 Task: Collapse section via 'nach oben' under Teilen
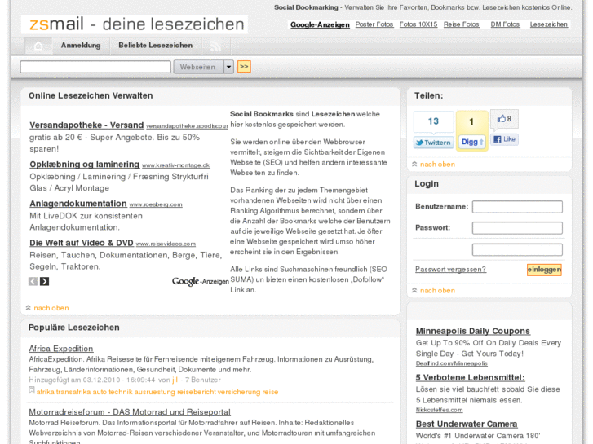[437, 164]
